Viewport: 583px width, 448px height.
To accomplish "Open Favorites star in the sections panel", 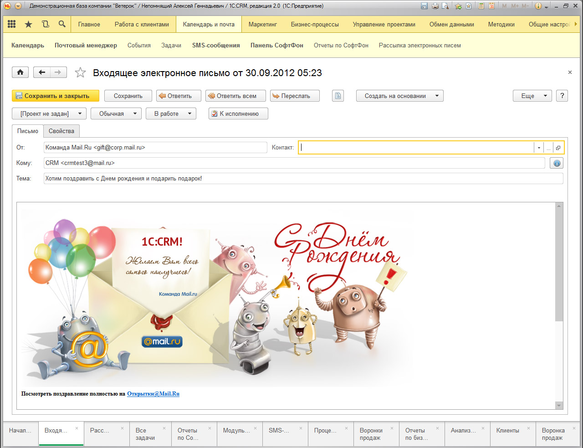I will [x=28, y=24].
